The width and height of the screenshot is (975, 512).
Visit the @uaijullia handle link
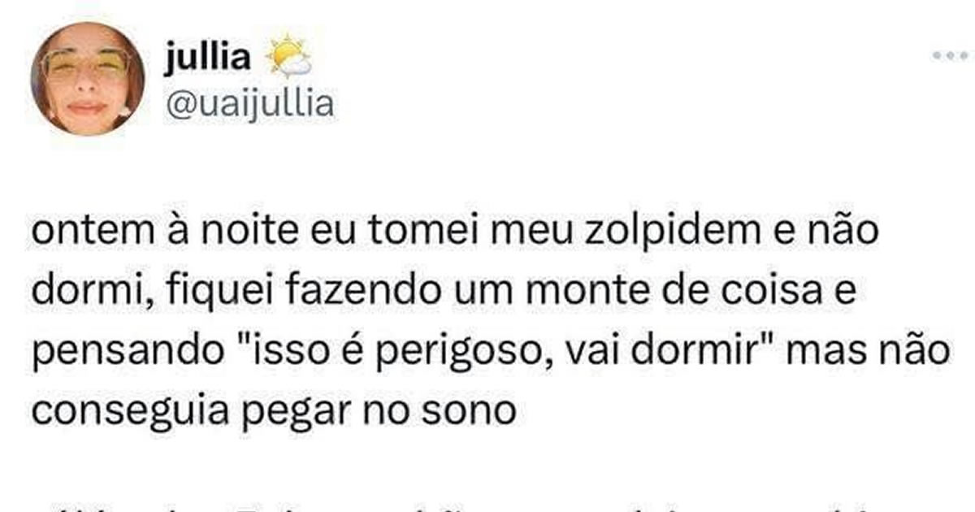249,103
